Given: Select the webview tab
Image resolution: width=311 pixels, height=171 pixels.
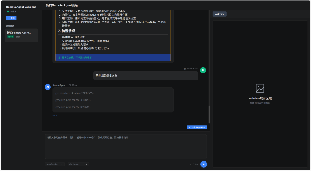Looking at the screenshot, I should coord(219,14).
